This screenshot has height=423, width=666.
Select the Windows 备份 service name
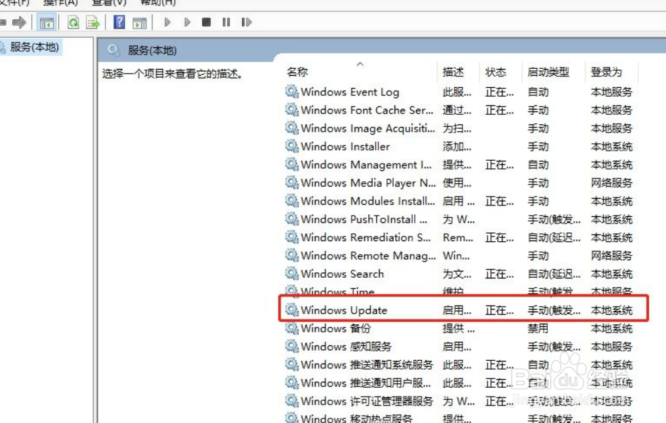click(x=336, y=328)
